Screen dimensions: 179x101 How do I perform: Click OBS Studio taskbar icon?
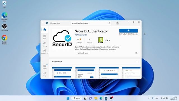(x=111, y=98)
